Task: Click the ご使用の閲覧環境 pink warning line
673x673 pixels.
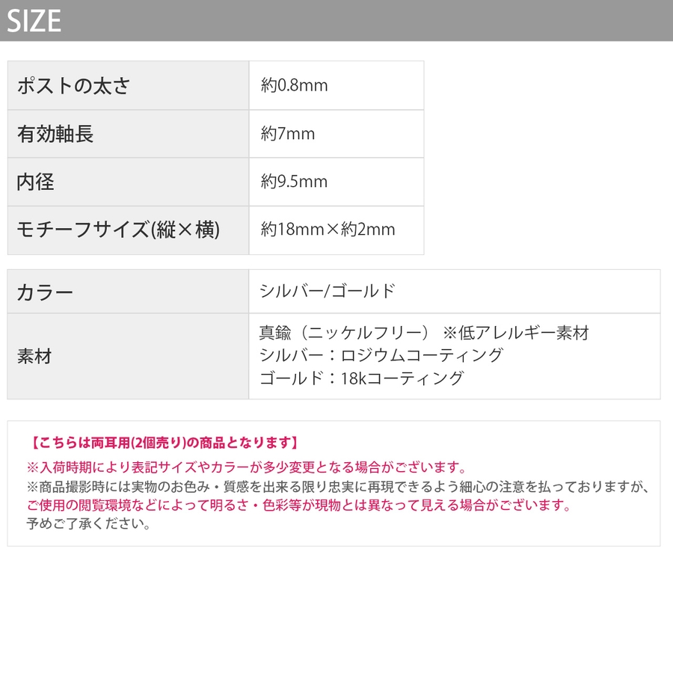Action: tap(298, 505)
